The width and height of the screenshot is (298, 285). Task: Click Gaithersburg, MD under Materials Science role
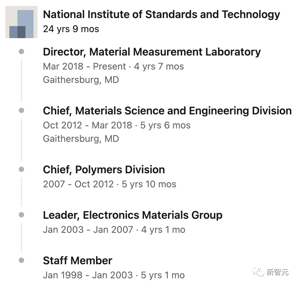coord(81,138)
